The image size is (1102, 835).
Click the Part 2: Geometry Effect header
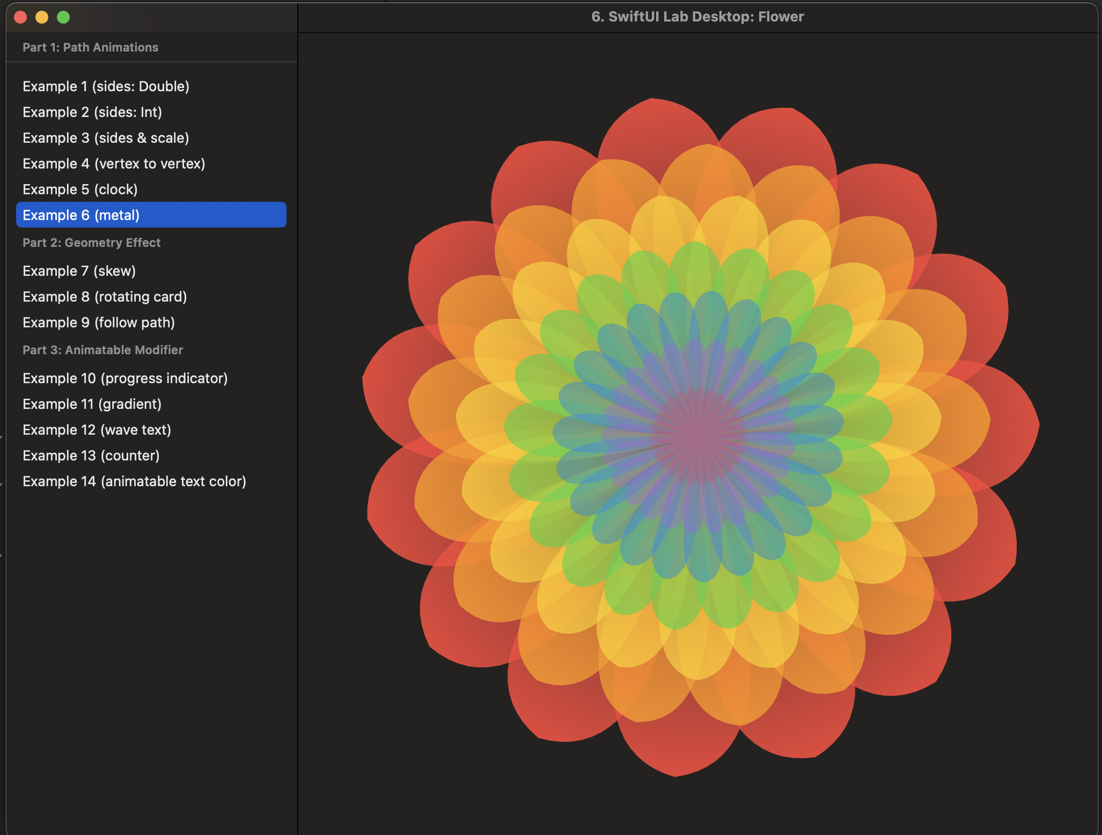point(91,243)
